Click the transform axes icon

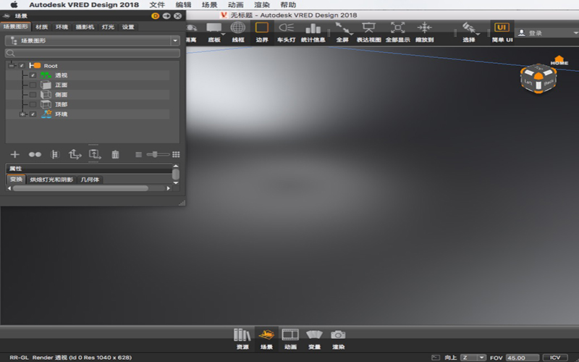pos(75,154)
